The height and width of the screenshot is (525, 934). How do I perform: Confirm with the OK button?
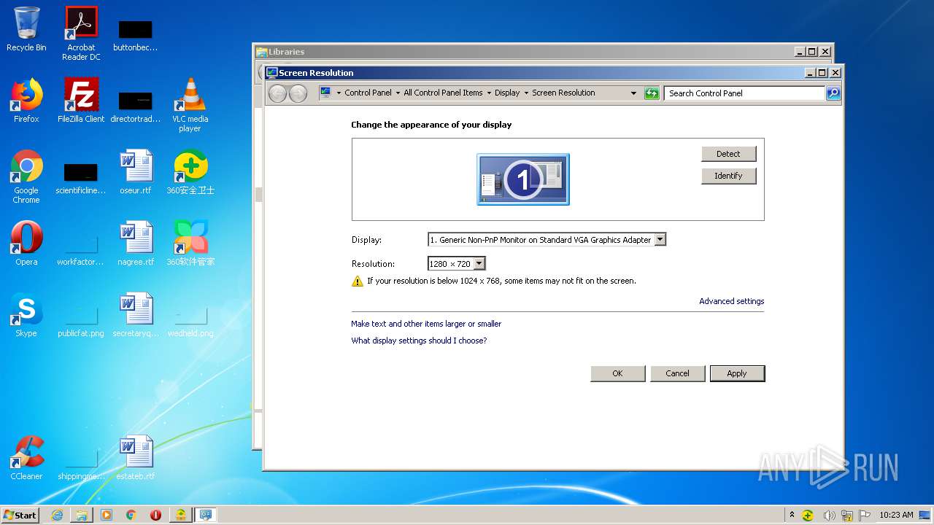pos(617,373)
